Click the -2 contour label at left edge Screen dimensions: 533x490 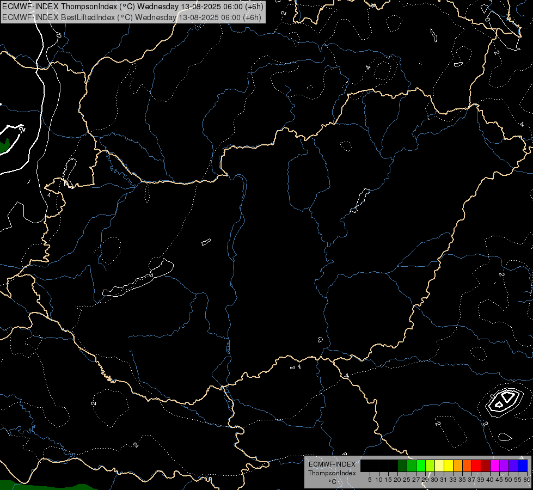22,129
